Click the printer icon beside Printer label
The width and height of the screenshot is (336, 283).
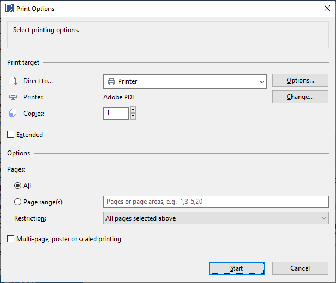click(x=13, y=97)
